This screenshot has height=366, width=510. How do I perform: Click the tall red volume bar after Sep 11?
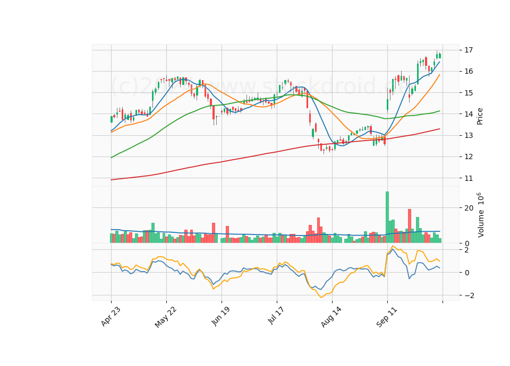[410, 226]
